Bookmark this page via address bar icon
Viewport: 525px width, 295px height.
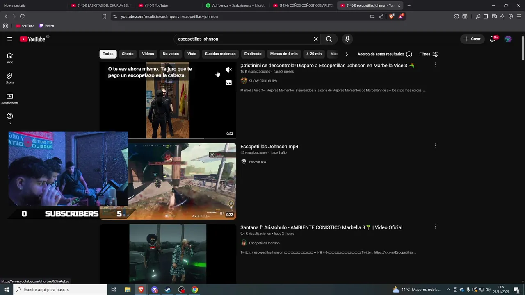coord(104,16)
